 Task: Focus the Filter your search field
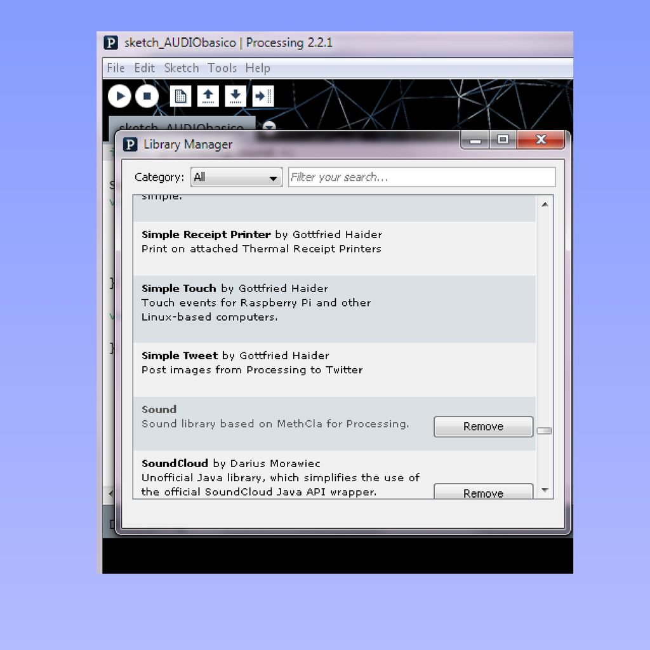pyautogui.click(x=421, y=177)
